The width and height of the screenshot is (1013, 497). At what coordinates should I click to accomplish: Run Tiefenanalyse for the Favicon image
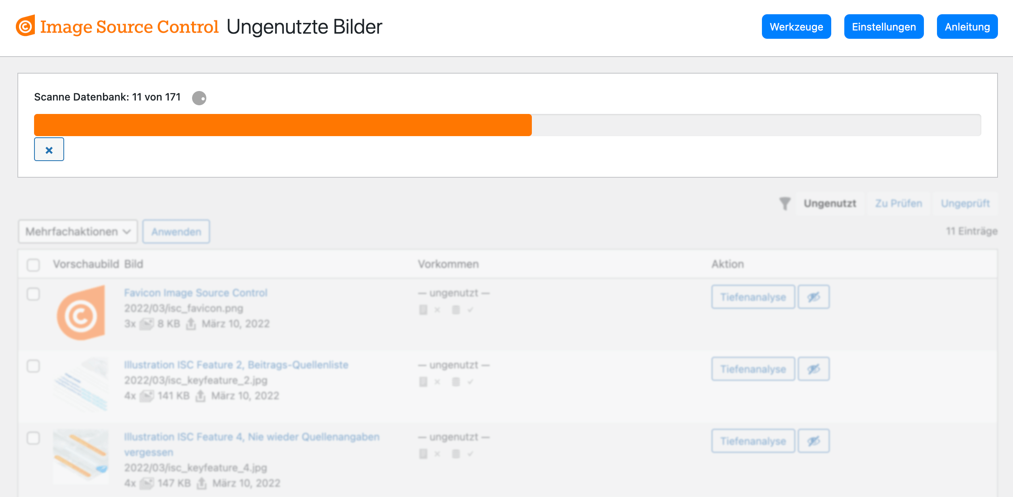[x=753, y=297]
